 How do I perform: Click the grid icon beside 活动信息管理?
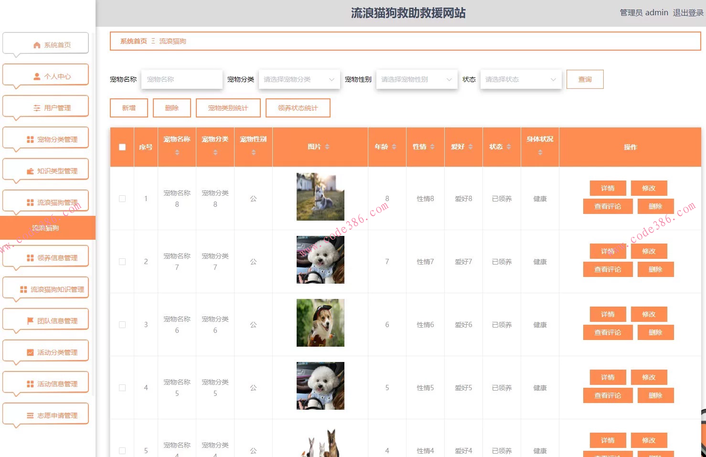30,384
